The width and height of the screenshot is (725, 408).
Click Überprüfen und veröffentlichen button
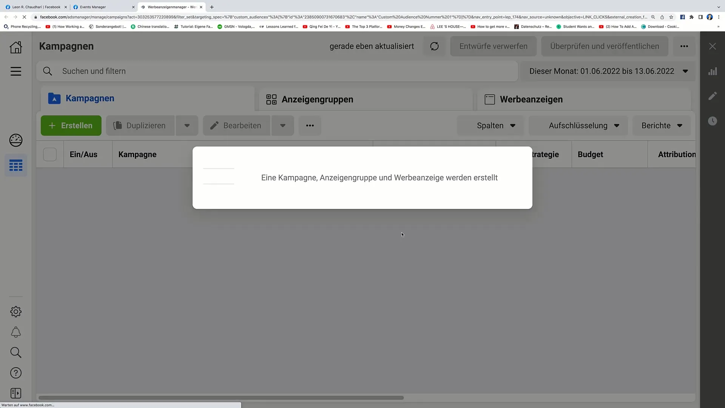[605, 46]
